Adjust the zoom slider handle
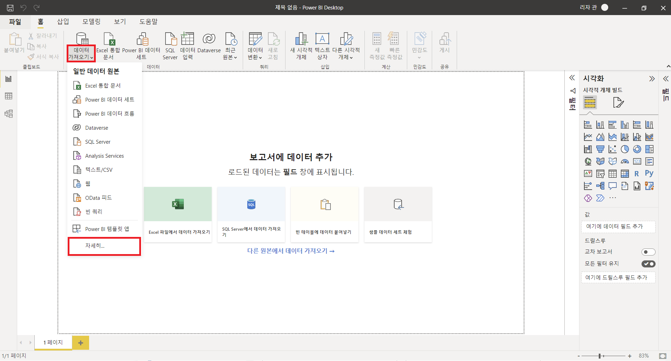Image resolution: width=671 pixels, height=361 pixels. (x=600, y=356)
